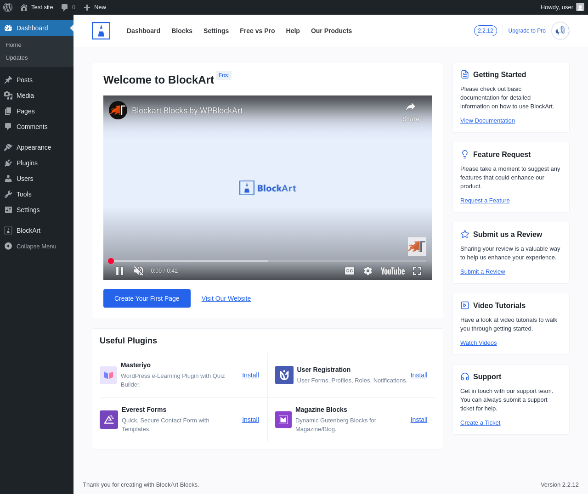
Task: Click the BlockArt logo in header
Action: click(101, 31)
